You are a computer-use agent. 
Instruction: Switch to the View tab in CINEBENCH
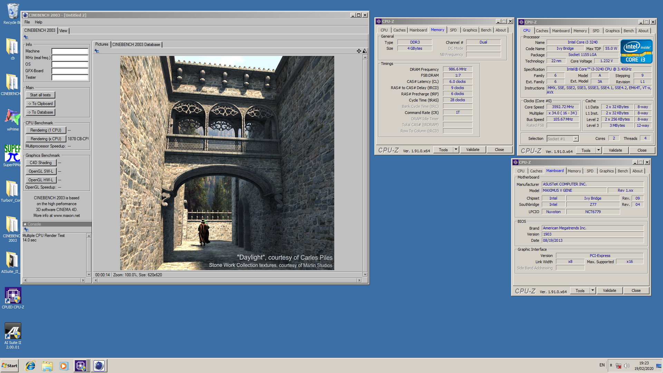(63, 31)
